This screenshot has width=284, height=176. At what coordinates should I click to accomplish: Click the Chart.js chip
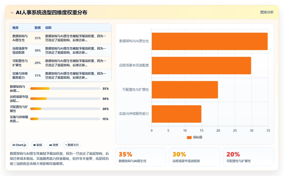point(19,145)
